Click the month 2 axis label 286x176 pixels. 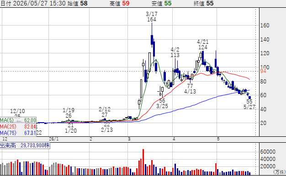click(91, 139)
